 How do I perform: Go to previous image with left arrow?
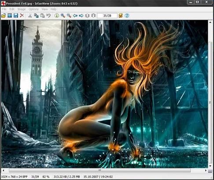(75, 15)
